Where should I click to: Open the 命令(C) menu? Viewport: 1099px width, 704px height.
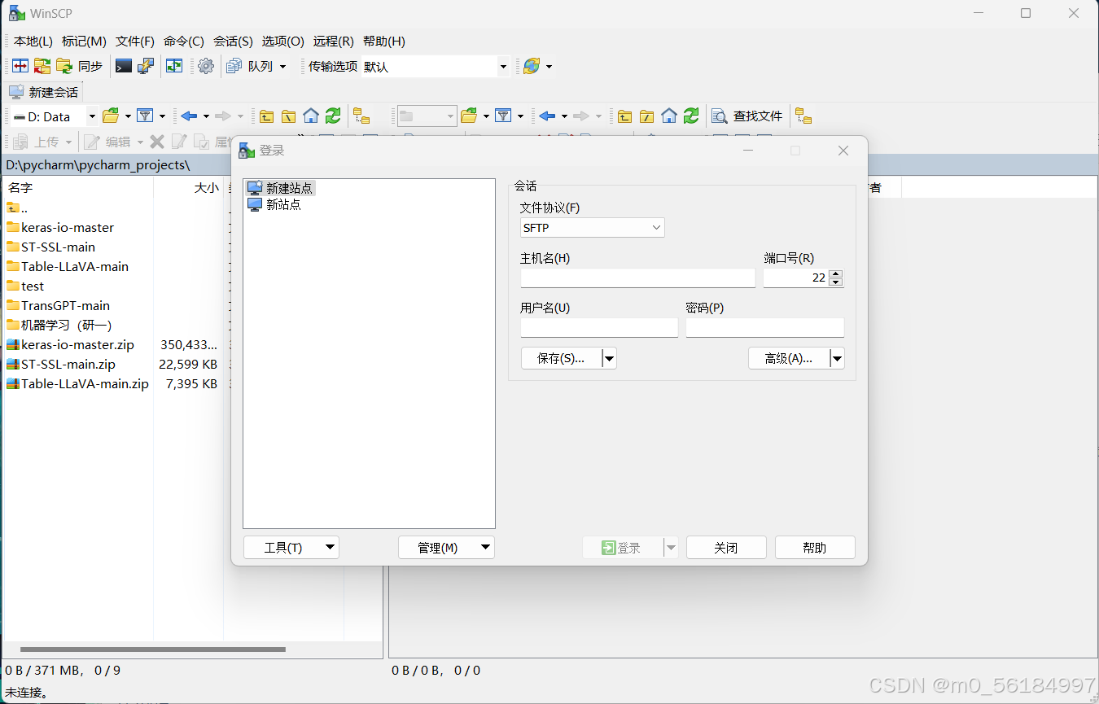(x=184, y=42)
